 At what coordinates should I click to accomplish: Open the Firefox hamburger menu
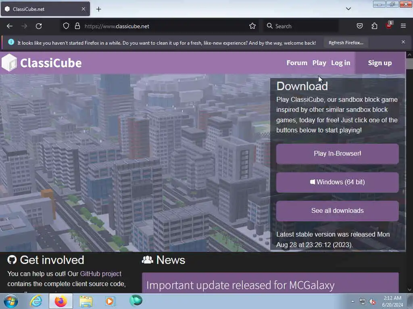click(403, 26)
